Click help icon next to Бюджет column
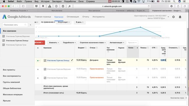 click(86, 48)
